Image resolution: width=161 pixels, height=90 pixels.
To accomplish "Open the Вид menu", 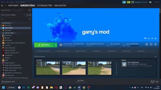I will (x=7, y=2).
